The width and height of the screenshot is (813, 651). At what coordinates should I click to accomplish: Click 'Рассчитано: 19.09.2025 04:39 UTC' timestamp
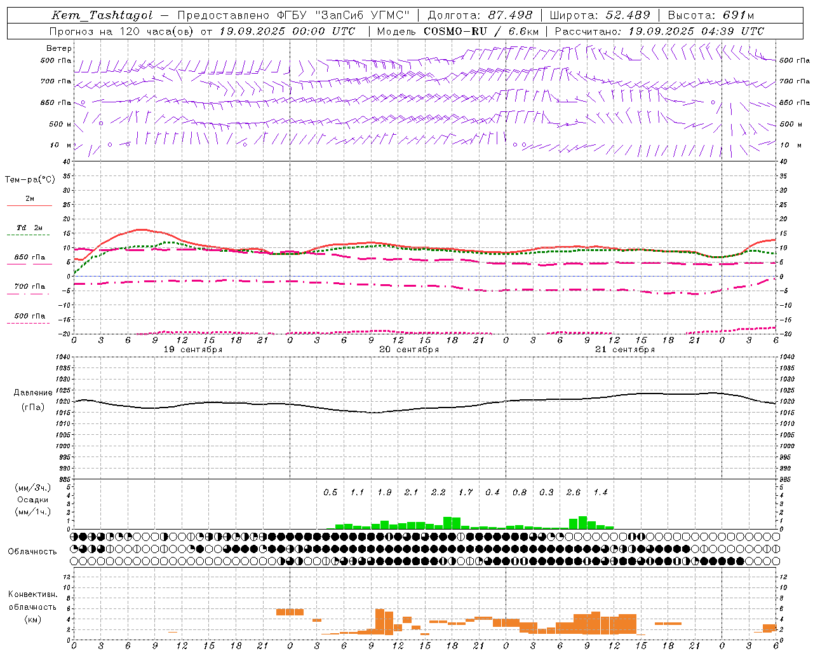point(659,31)
